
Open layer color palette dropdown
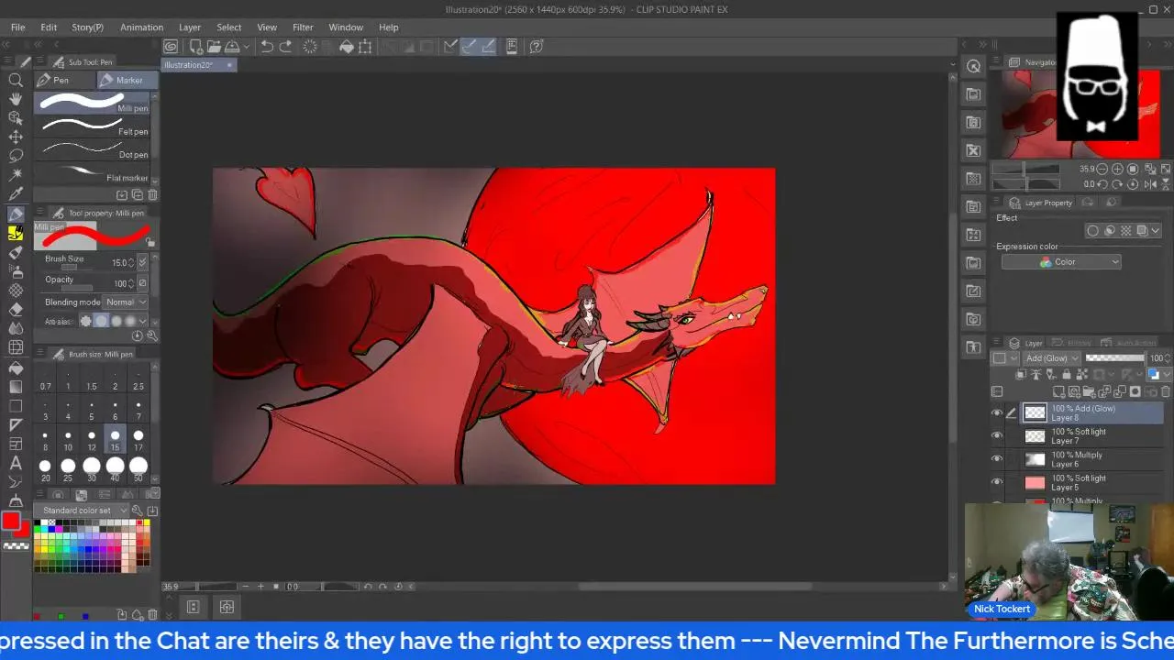(x=1166, y=374)
